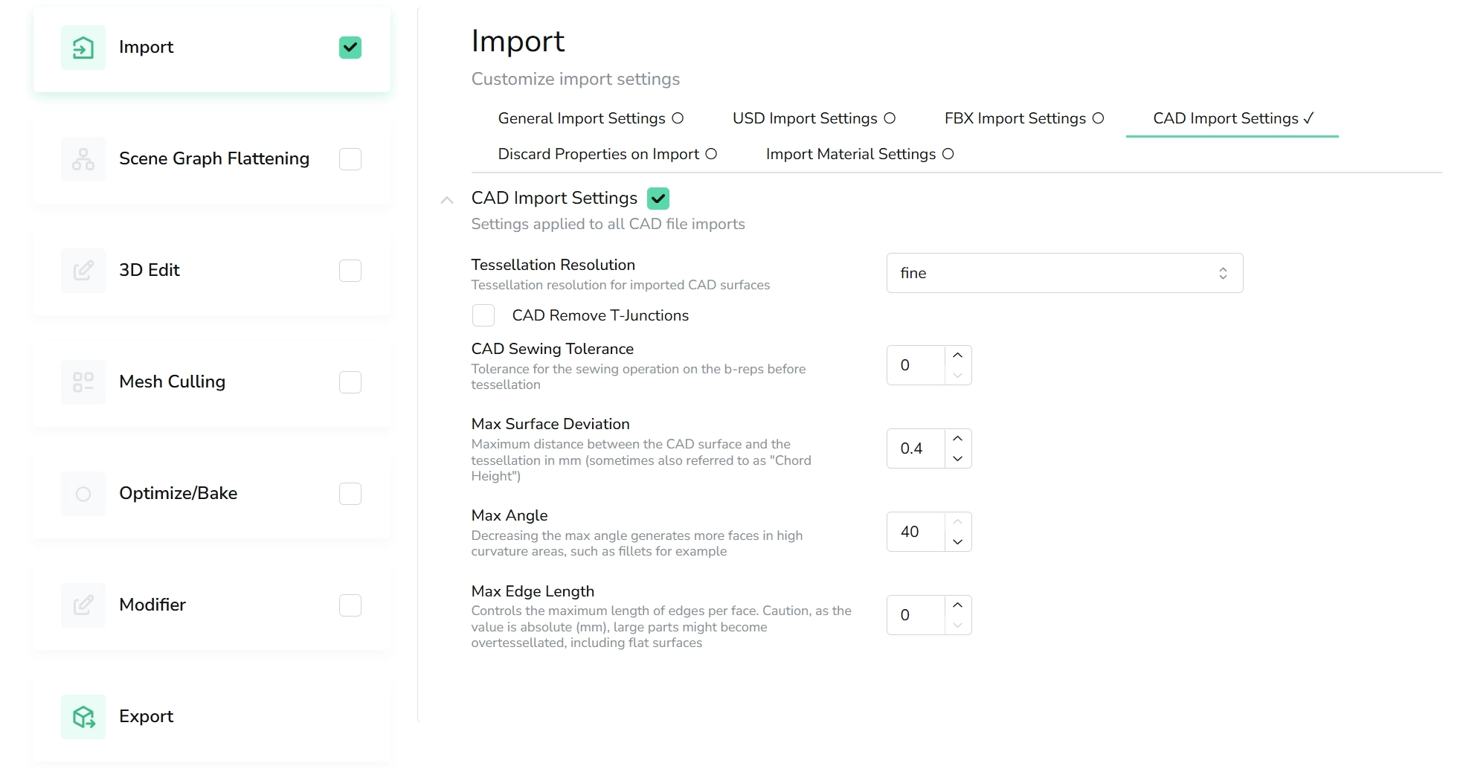The width and height of the screenshot is (1472, 769).
Task: Click the Import step icon
Action: [83, 48]
